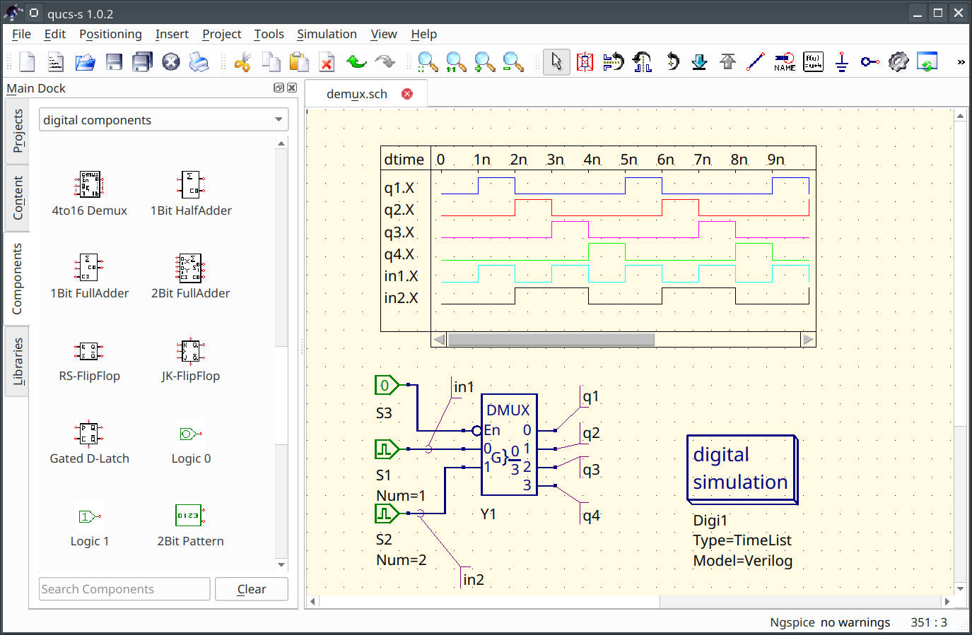Create a new schematic document
972x635 pixels.
[28, 62]
